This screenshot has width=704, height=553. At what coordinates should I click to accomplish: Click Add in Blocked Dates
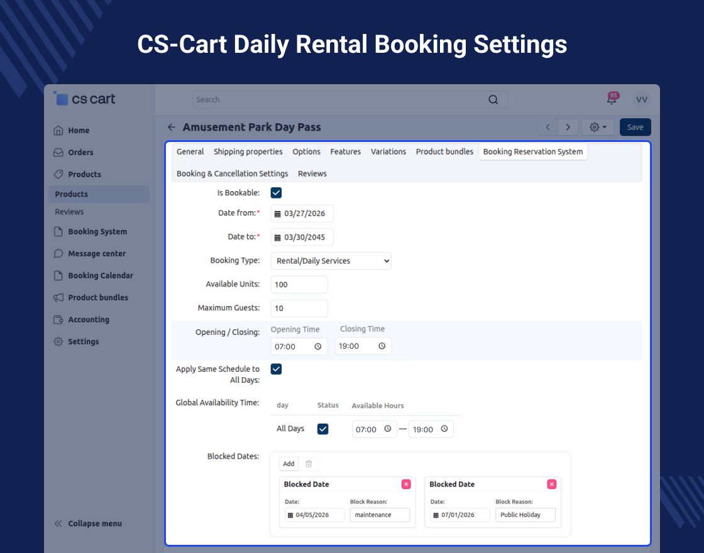click(x=289, y=464)
